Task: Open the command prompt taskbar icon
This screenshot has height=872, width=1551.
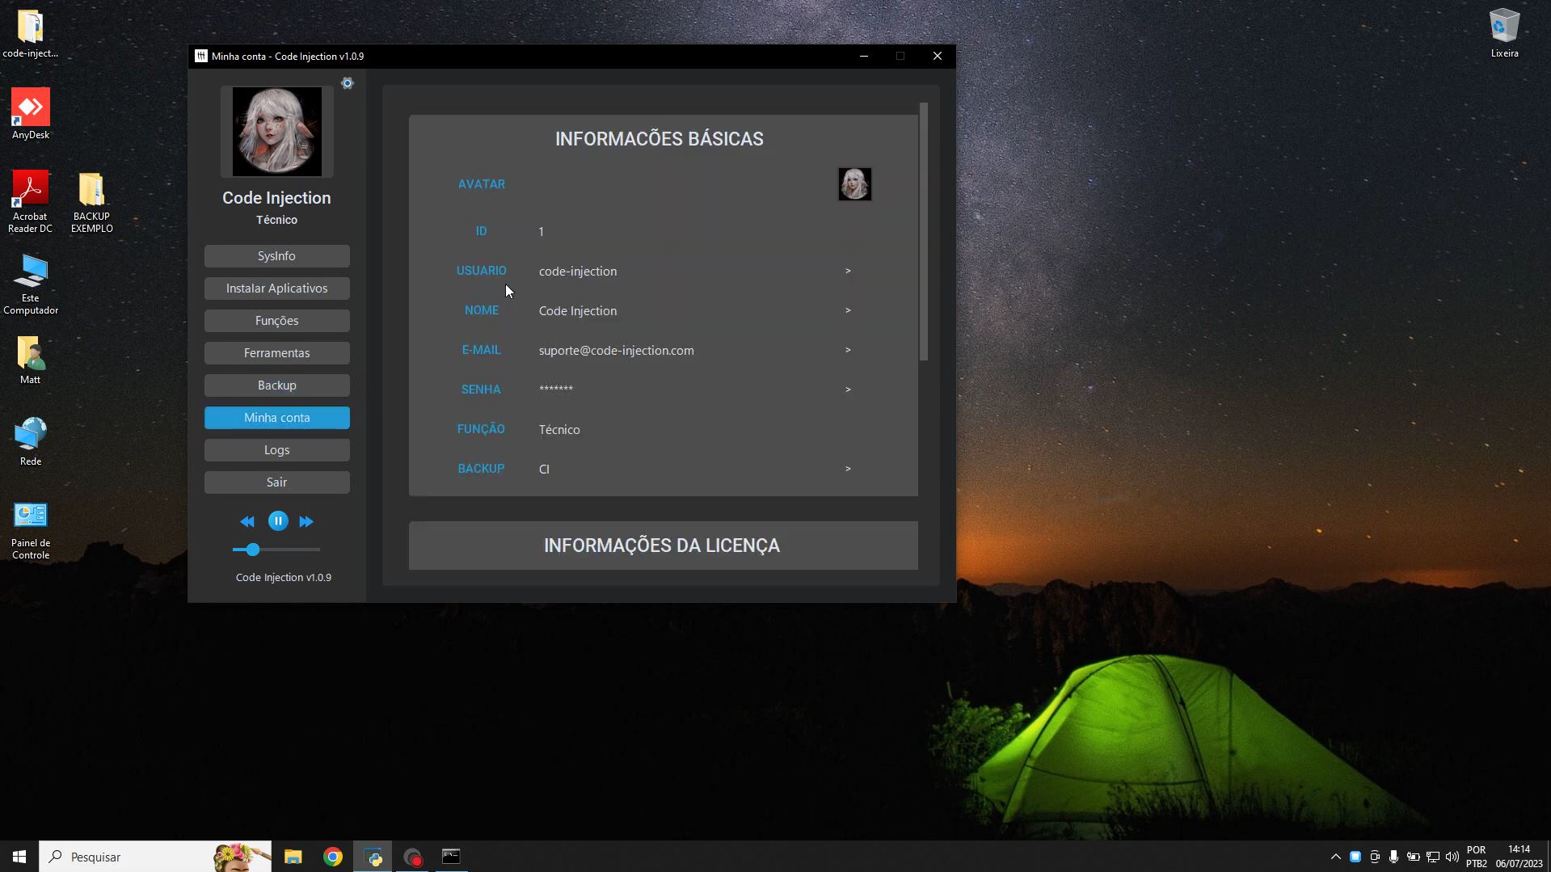Action: coord(451,857)
